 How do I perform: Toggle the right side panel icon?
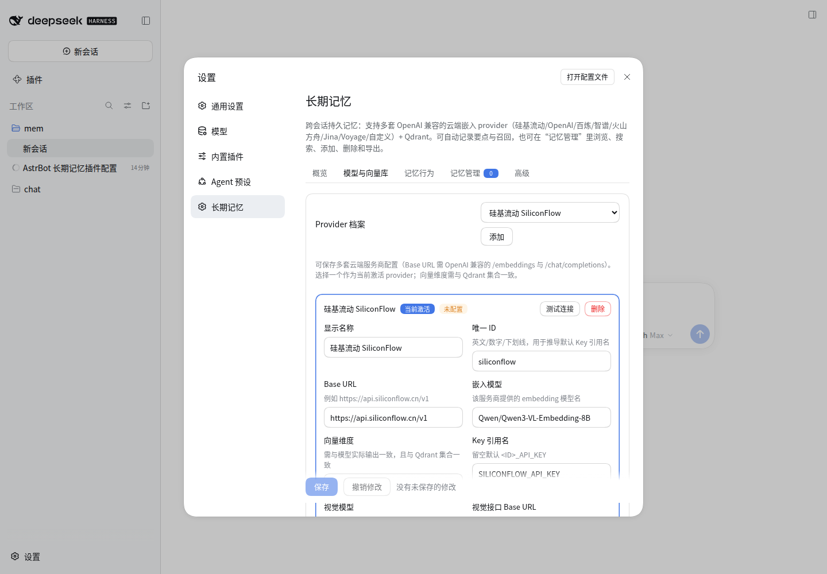[x=812, y=14]
